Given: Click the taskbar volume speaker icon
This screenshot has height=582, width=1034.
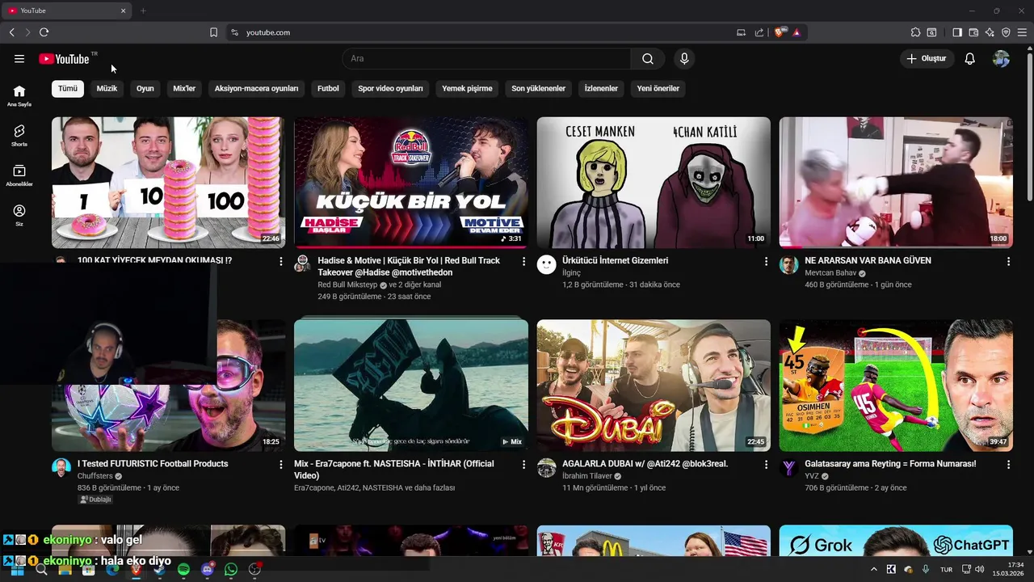Looking at the screenshot, I should pyautogui.click(x=979, y=570).
